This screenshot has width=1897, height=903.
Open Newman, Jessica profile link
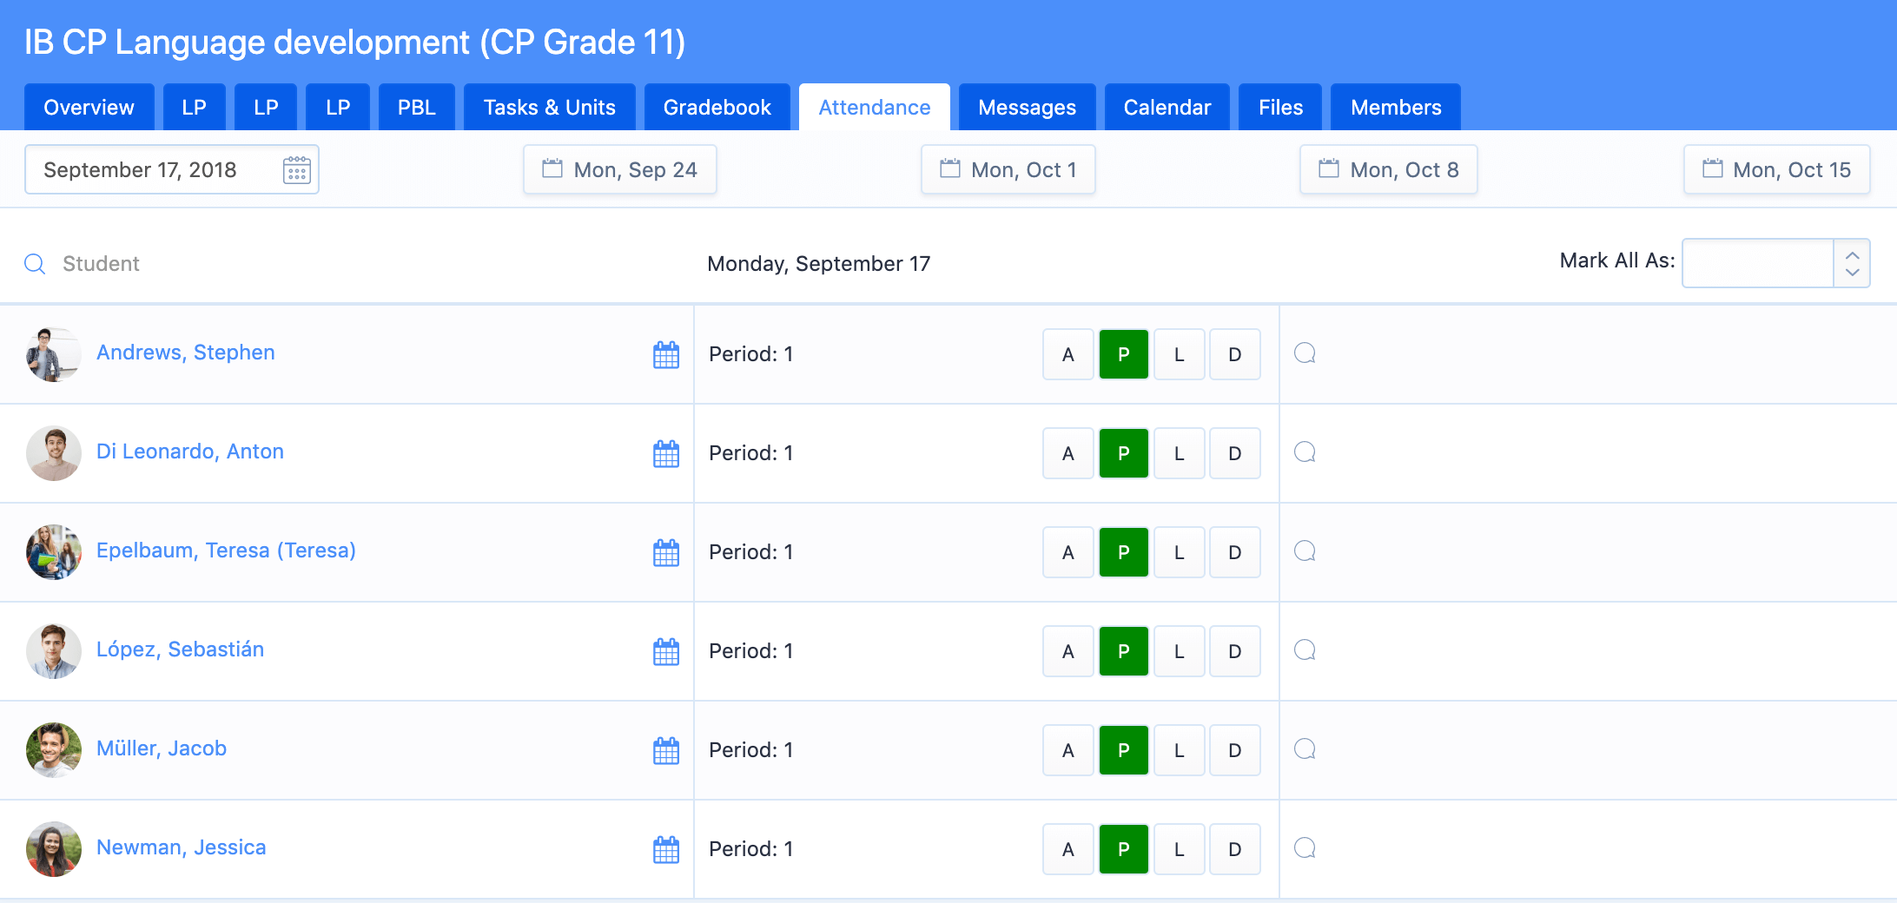pyautogui.click(x=182, y=847)
